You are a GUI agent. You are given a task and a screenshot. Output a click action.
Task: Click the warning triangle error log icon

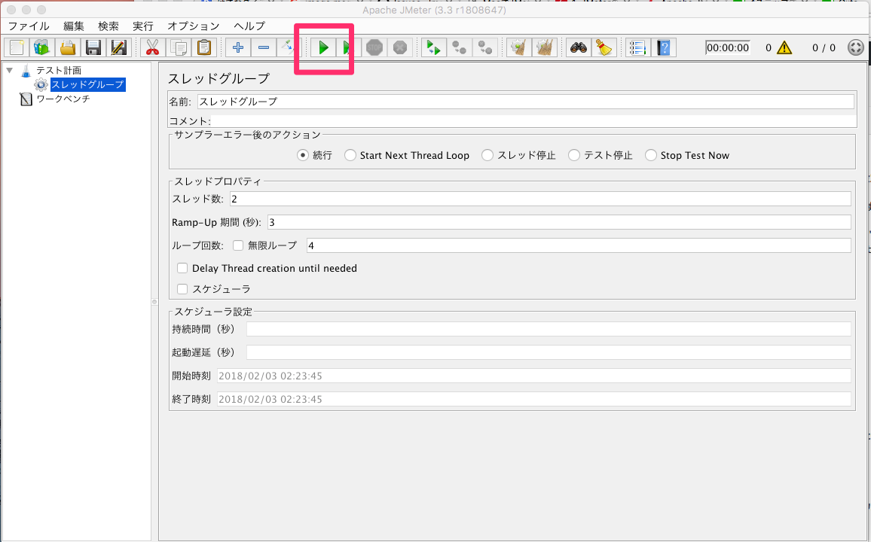[x=784, y=48]
